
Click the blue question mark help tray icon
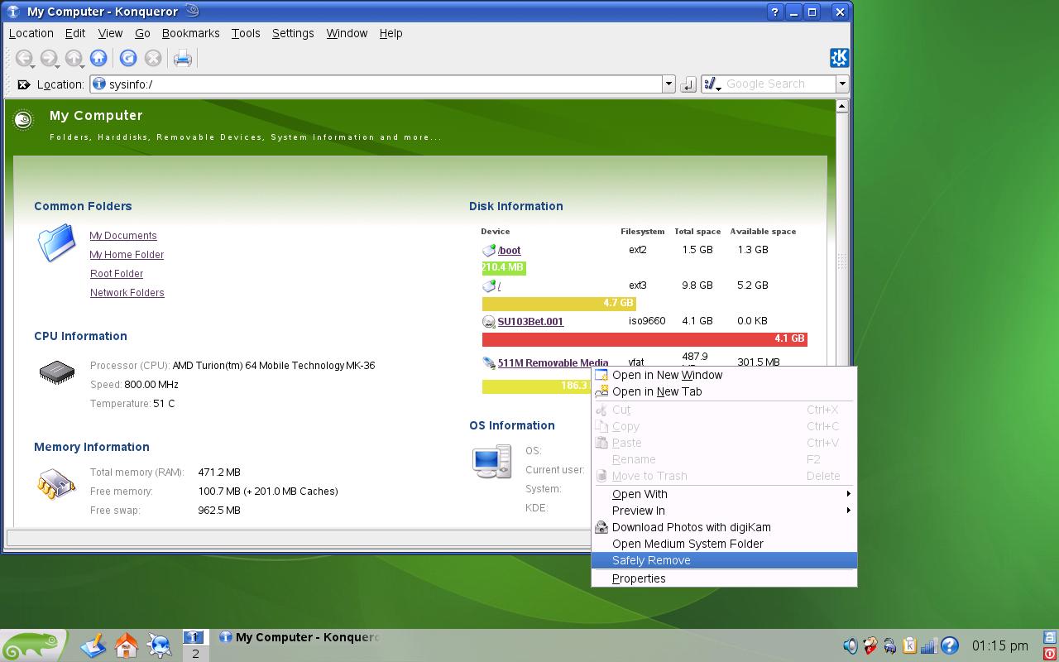click(949, 645)
